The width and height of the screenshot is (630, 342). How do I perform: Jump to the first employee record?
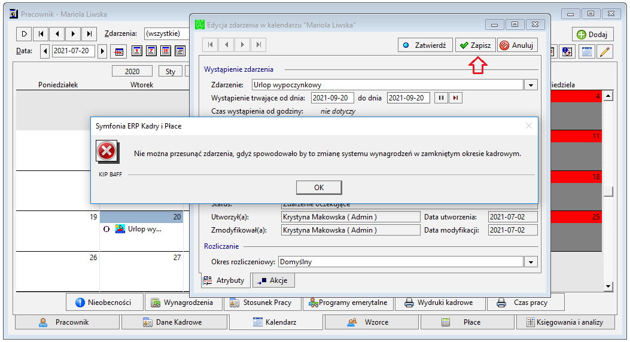(x=41, y=33)
